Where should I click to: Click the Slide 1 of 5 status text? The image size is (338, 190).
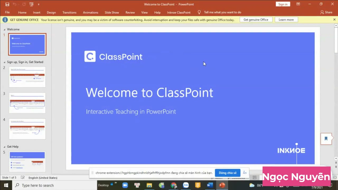pos(9,178)
